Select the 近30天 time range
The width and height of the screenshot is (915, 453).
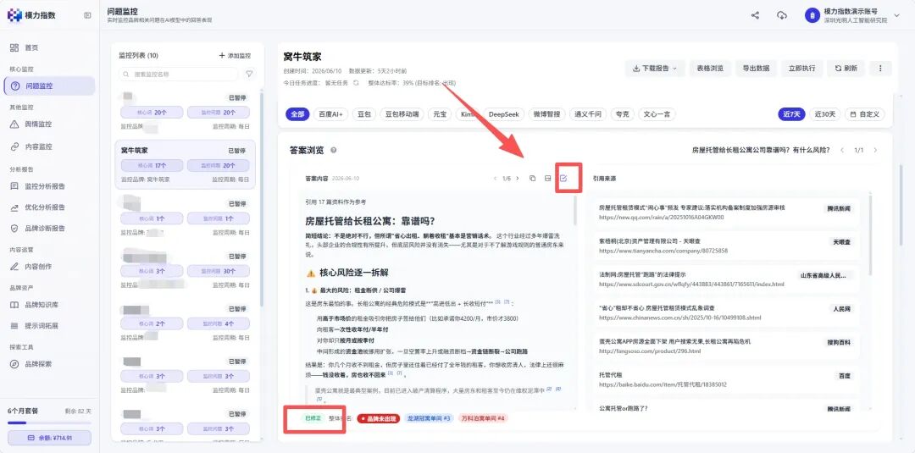(824, 114)
